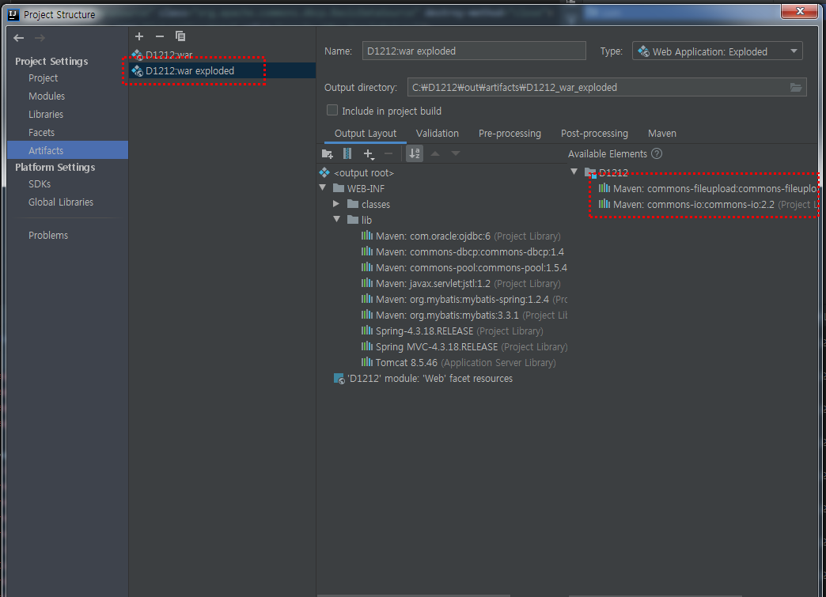Open help for Available Elements
826x597 pixels.
pyautogui.click(x=657, y=153)
